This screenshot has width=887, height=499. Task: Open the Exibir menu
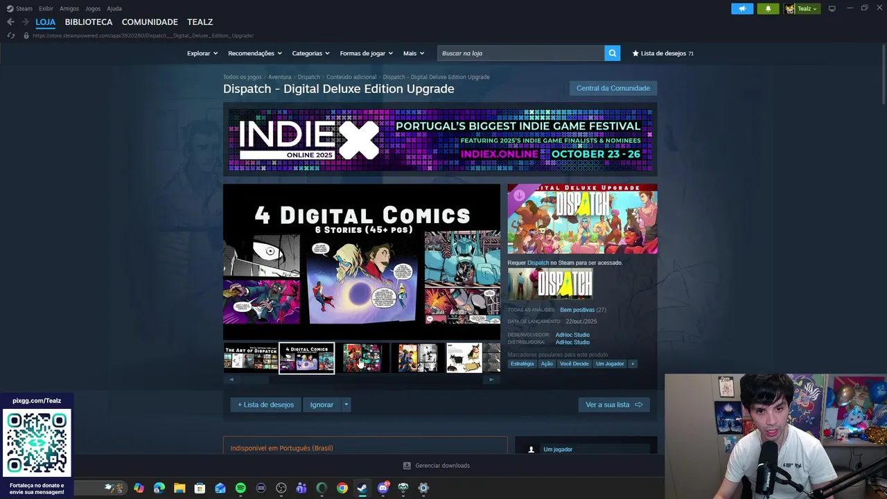tap(46, 8)
